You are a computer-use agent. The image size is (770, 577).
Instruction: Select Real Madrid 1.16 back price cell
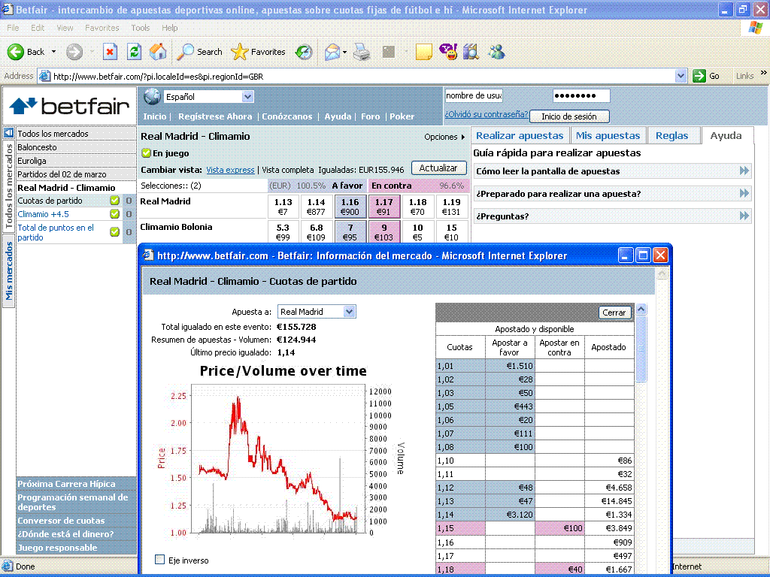coord(350,207)
